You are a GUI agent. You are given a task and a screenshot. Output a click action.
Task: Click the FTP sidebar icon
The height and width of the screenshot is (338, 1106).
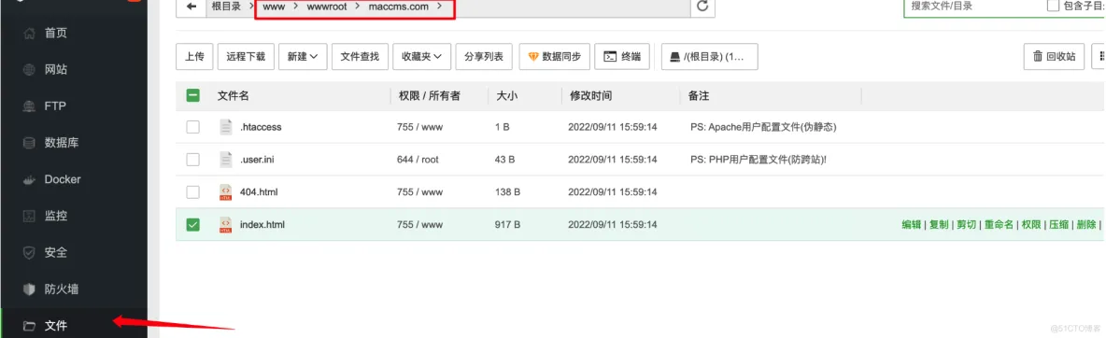pos(29,106)
